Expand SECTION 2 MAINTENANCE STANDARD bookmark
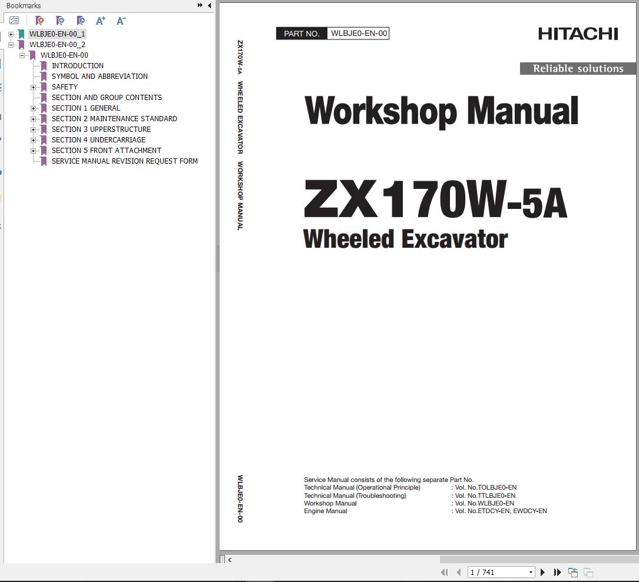Image resolution: width=639 pixels, height=582 pixels. point(34,119)
